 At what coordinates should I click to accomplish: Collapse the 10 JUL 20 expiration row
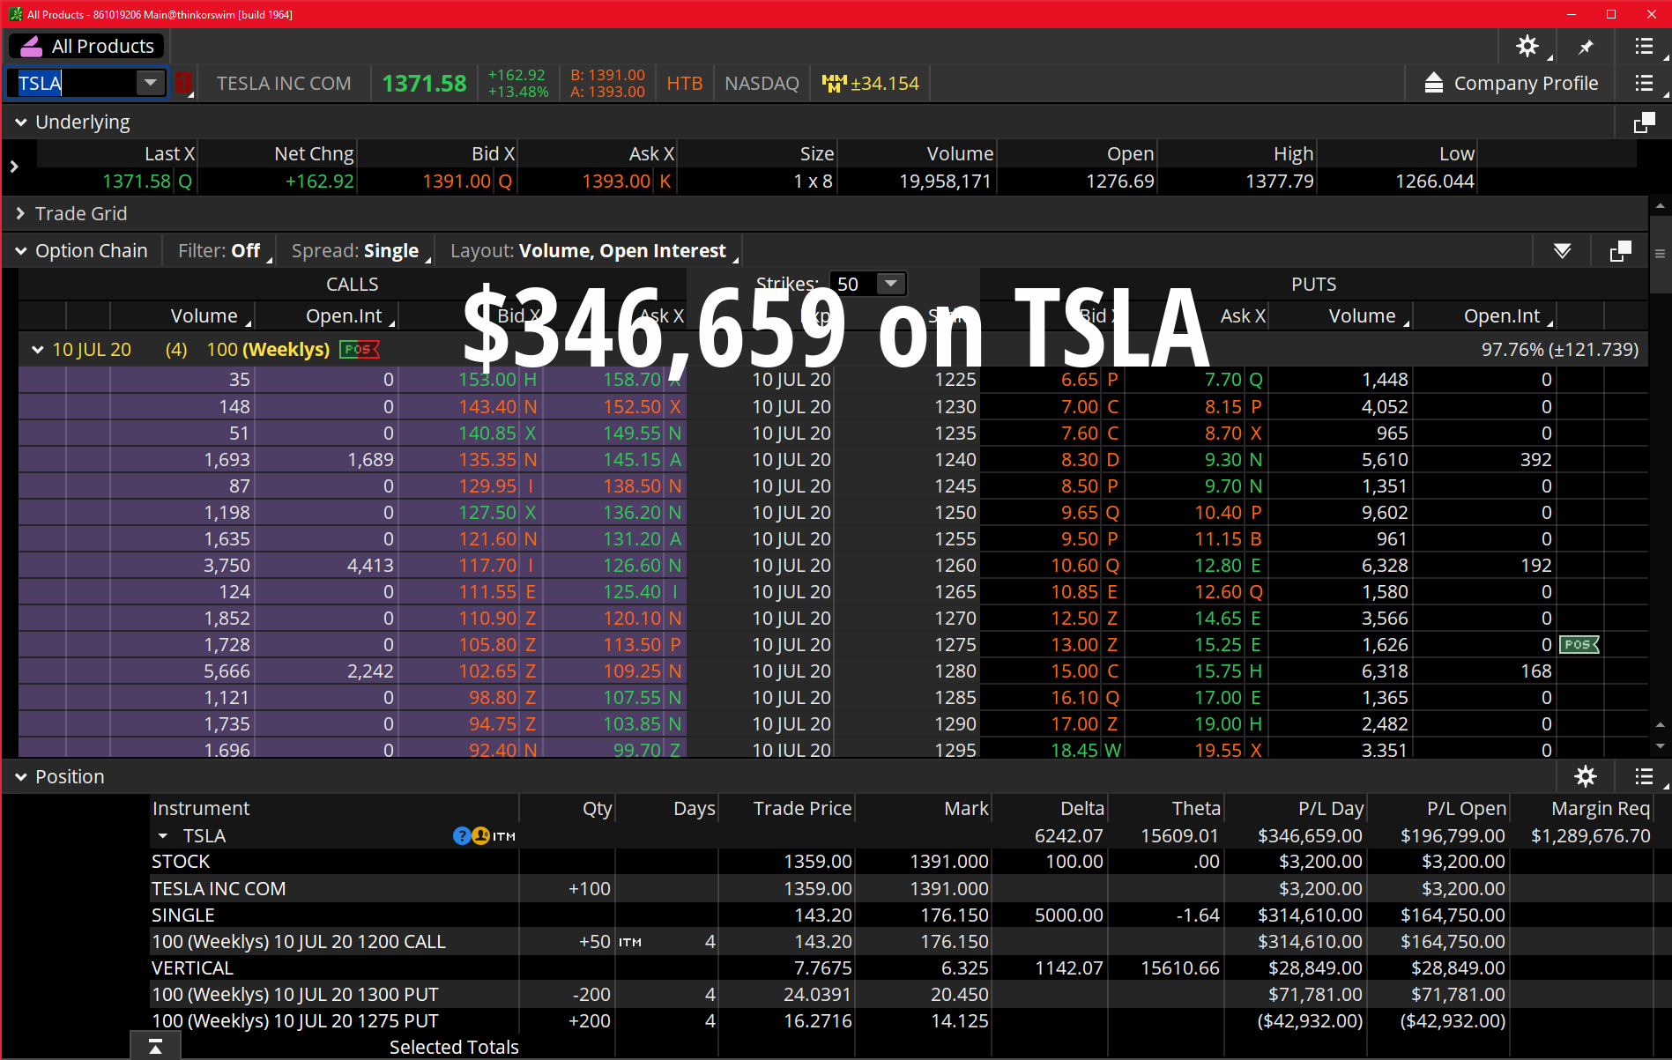(38, 350)
